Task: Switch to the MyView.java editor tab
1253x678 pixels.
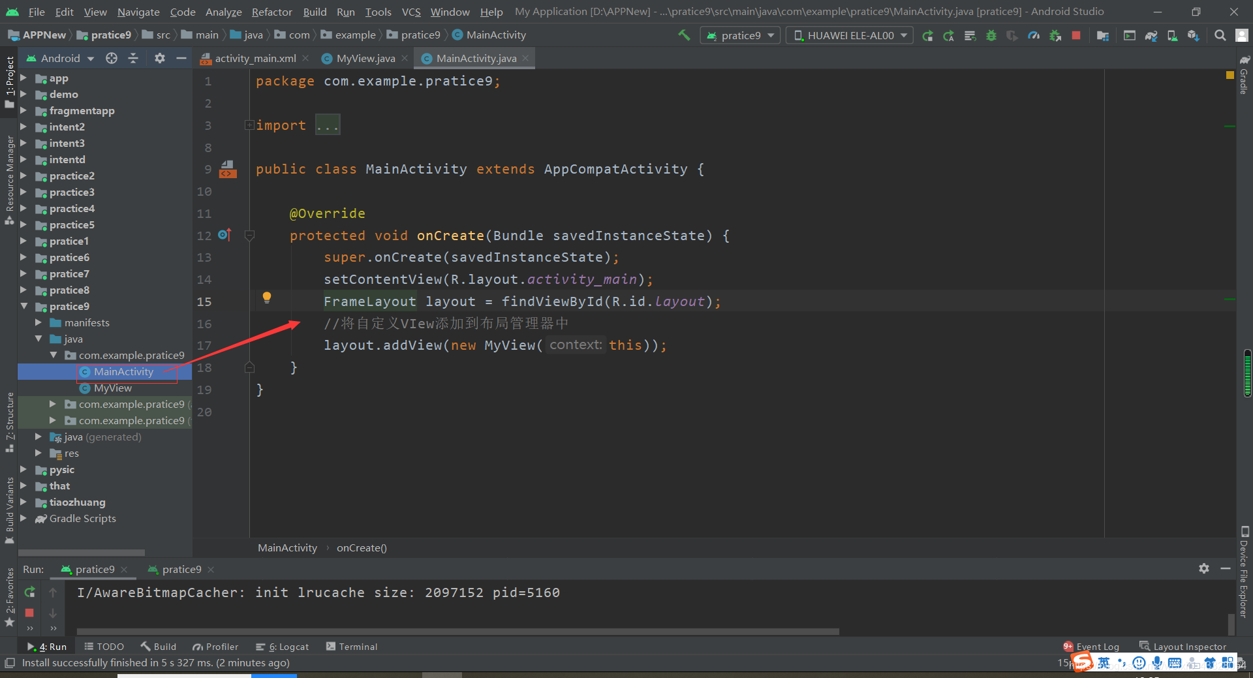Action: coord(365,58)
